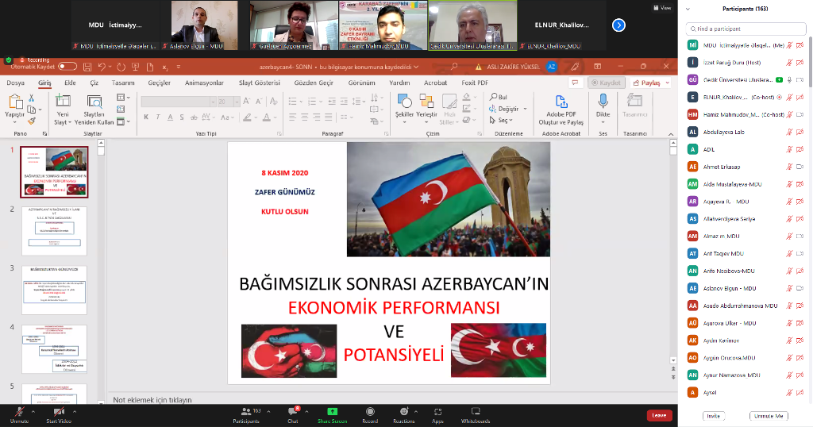
Task: Collapse the Participants panel header chevron
Action: point(688,8)
